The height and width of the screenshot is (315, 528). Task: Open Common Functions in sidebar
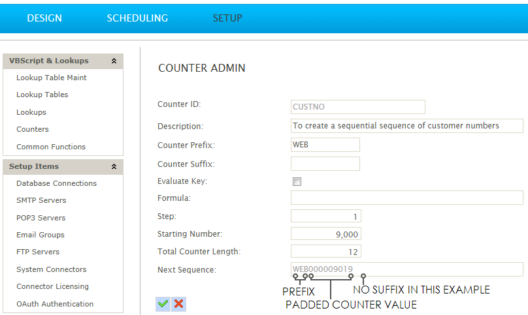(51, 147)
